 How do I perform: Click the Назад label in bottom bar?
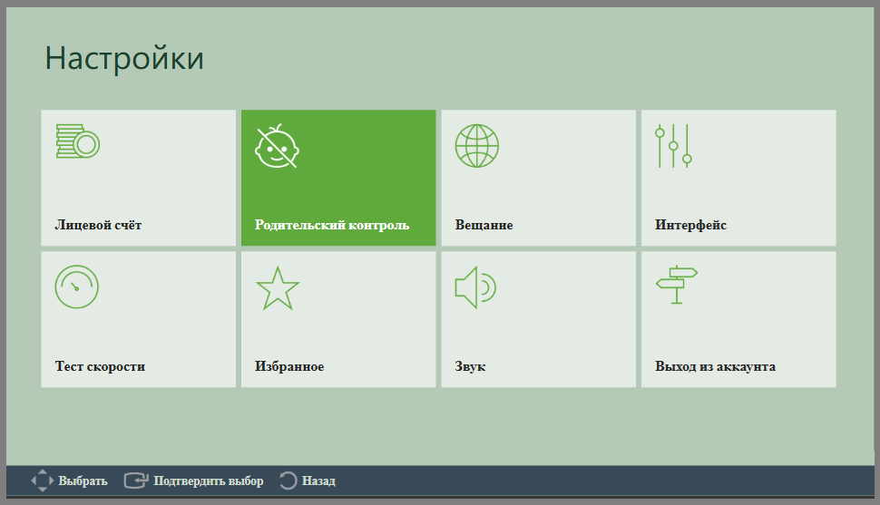(318, 481)
